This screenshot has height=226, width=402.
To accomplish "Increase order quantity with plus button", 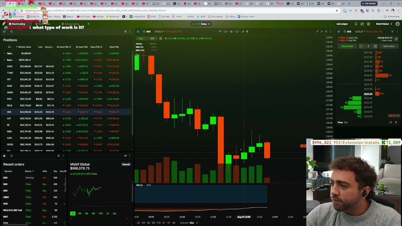I will tap(375, 46).
